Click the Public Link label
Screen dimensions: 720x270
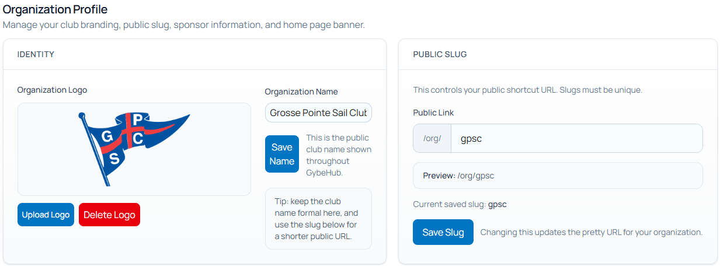[x=433, y=113]
